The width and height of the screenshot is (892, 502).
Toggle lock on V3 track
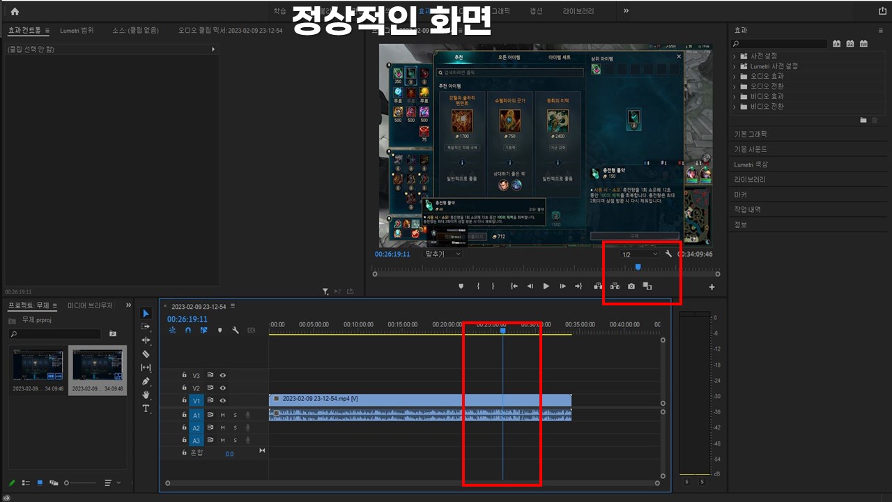tap(184, 375)
